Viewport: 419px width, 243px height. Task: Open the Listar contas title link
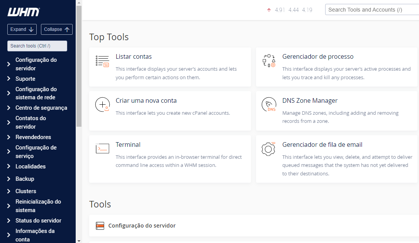pos(134,57)
